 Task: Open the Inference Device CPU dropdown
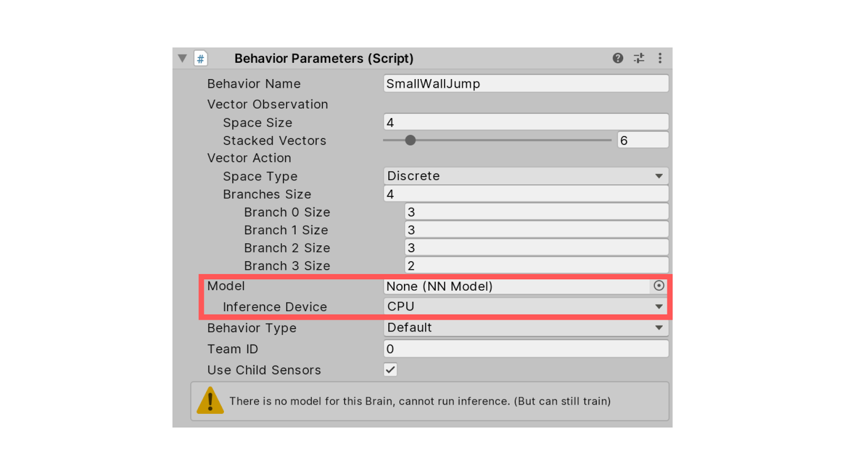[x=526, y=306]
